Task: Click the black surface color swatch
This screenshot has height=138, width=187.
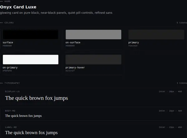Action: click(x=31, y=35)
